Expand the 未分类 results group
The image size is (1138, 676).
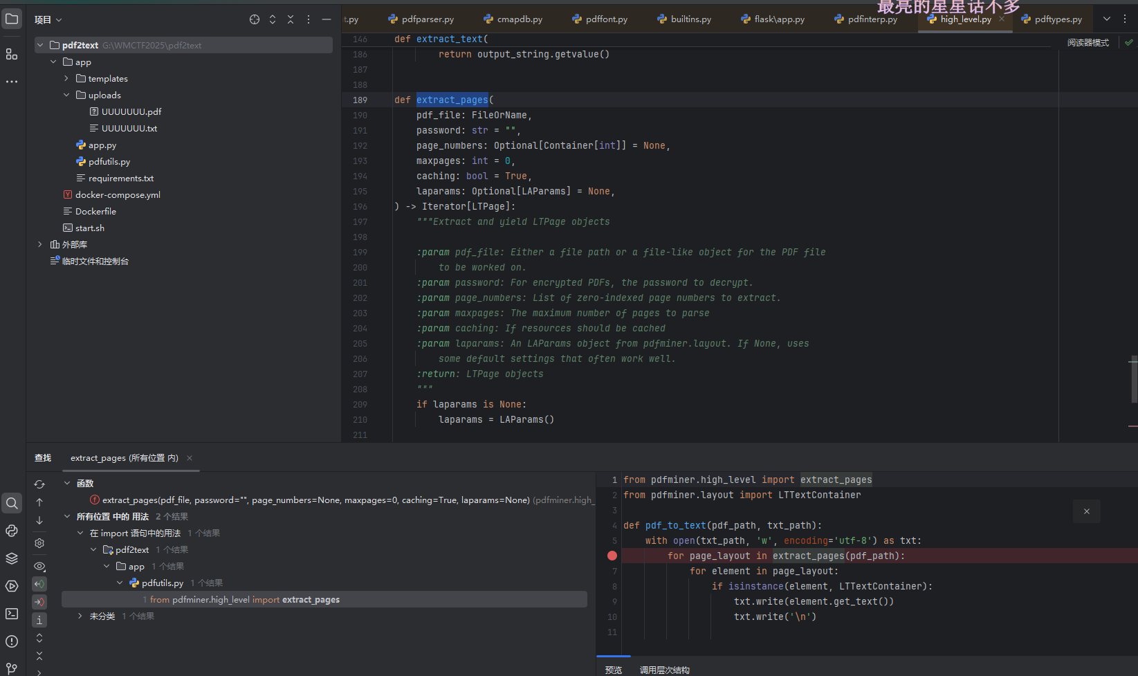coord(80,616)
